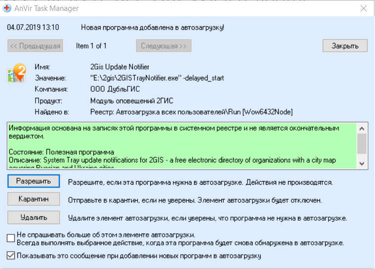The width and height of the screenshot is (375, 269).
Task: Click the description scrollbar thumb
Action: [x=362, y=144]
